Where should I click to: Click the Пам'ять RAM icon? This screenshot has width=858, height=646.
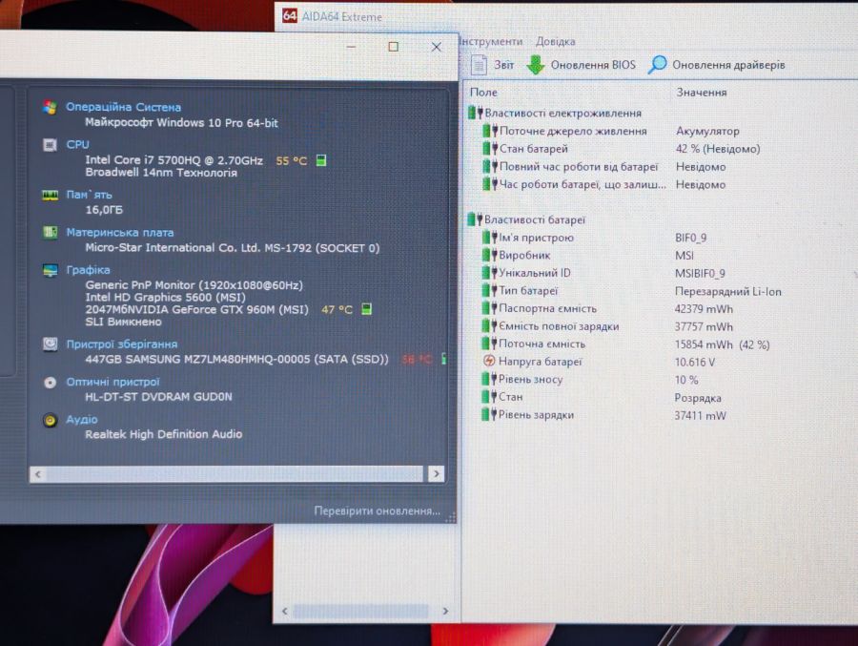50,195
